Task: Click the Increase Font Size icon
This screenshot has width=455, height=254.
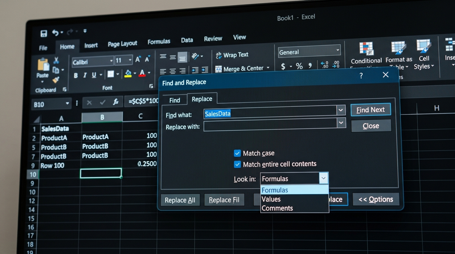Action: click(x=138, y=60)
